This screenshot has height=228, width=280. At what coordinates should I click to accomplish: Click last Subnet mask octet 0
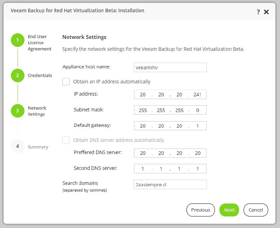tap(197, 110)
